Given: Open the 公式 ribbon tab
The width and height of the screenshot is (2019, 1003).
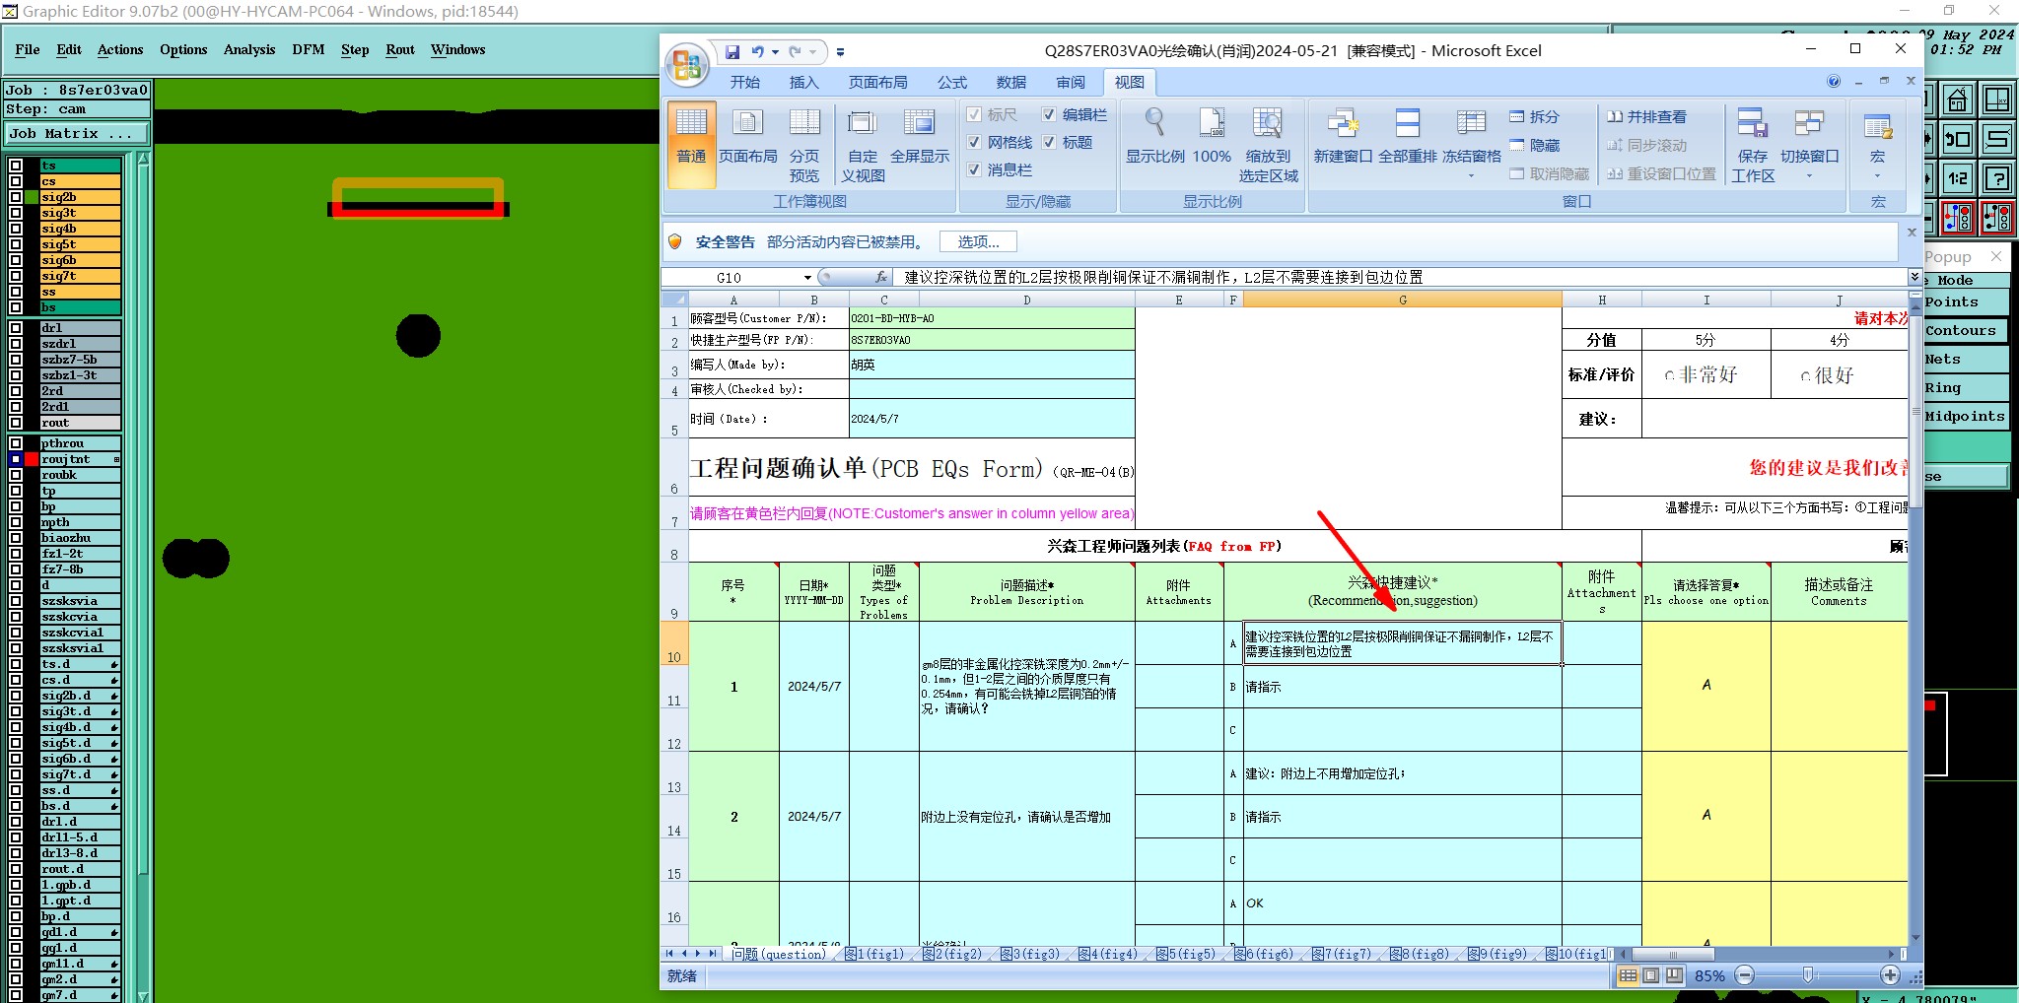Looking at the screenshot, I should pyautogui.click(x=952, y=82).
